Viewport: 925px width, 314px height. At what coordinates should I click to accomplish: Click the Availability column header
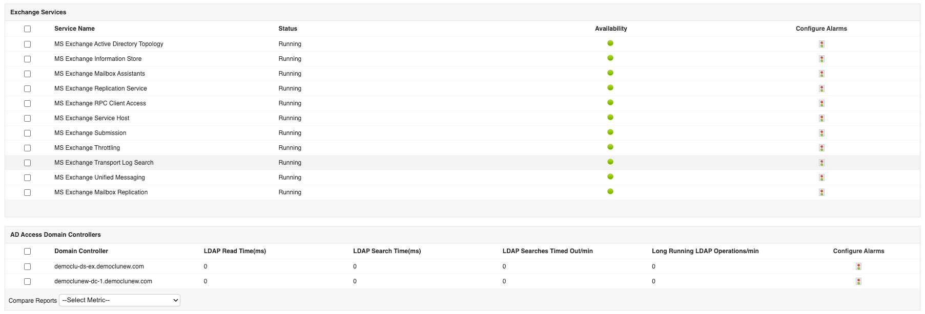611,29
